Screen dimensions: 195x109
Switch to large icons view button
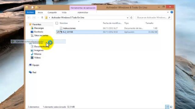(x=171, y=107)
